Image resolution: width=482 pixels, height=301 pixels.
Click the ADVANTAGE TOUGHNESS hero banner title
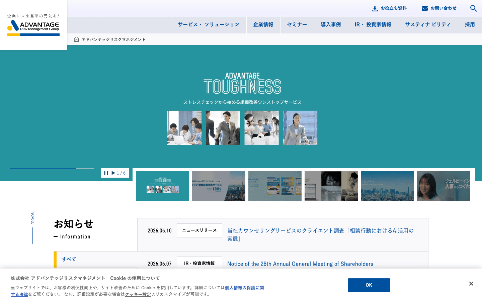[242, 83]
